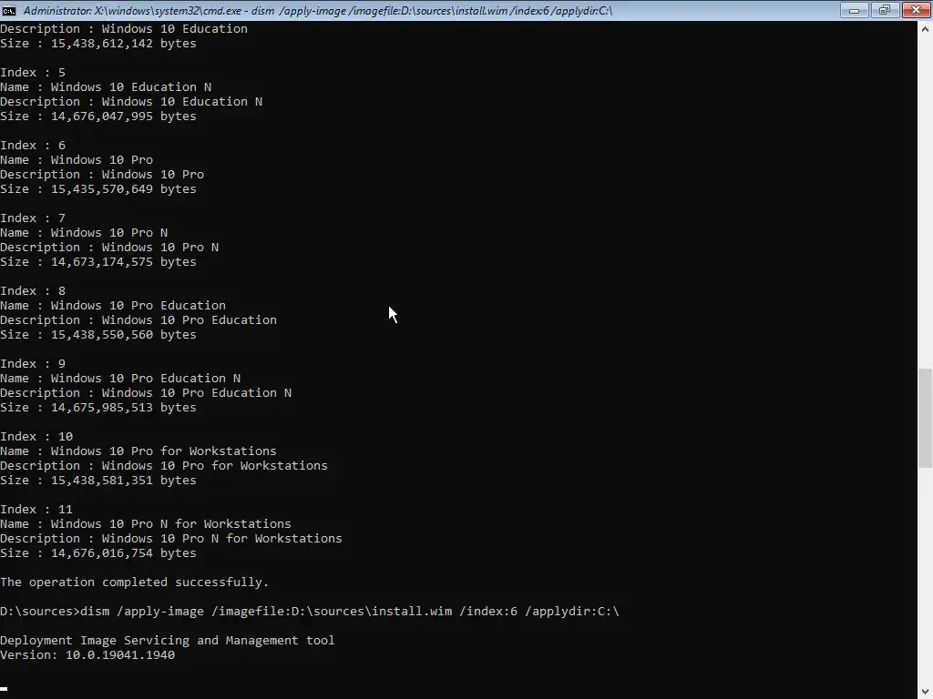Click 'Size : 15,435,570,649 bytes'
Image resolution: width=933 pixels, height=699 pixels.
coord(98,189)
